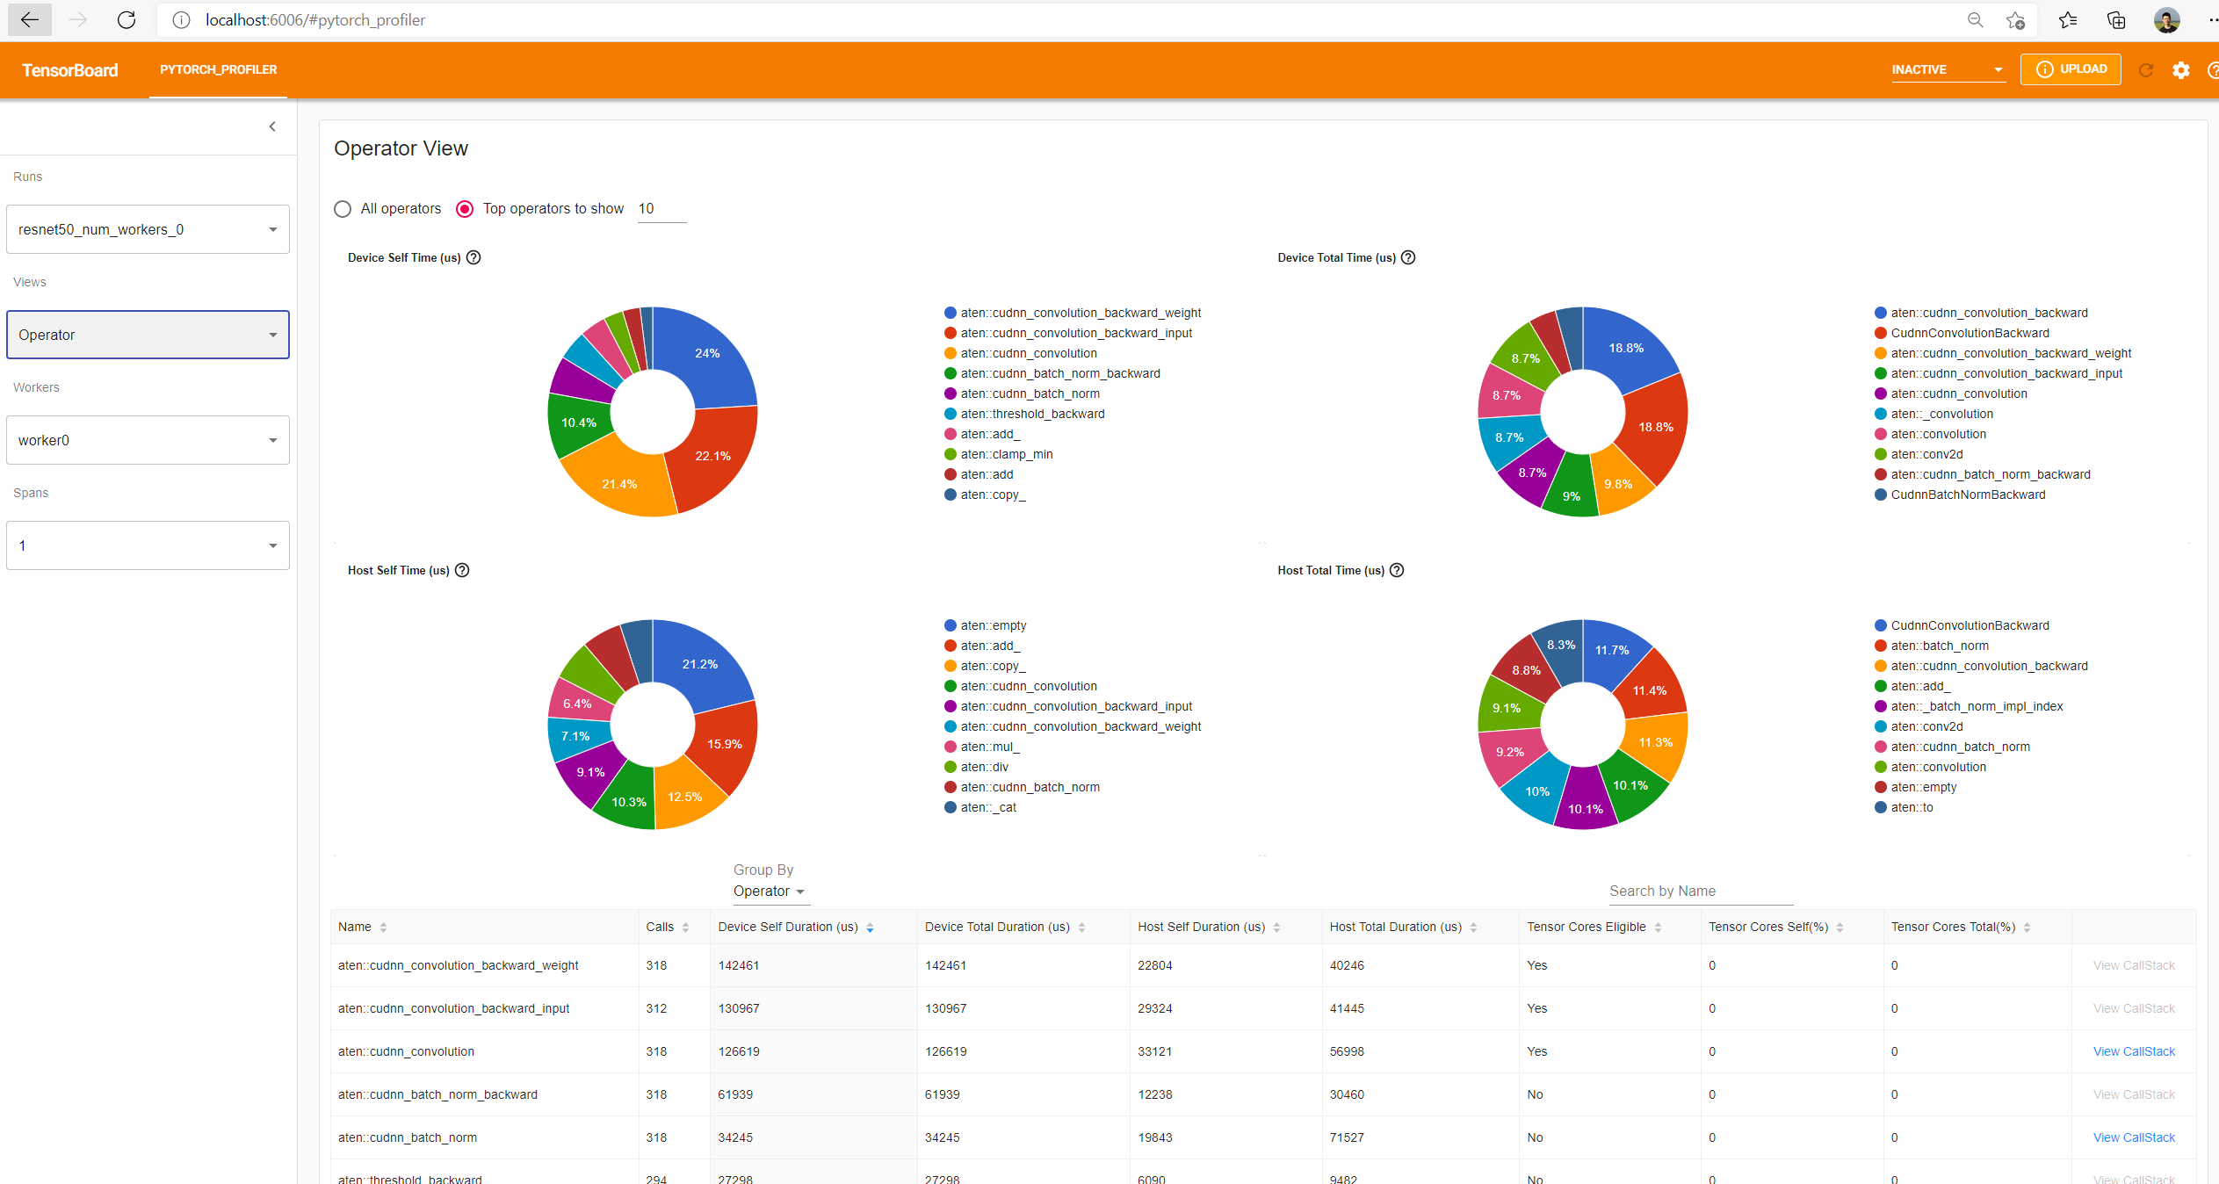Image resolution: width=2219 pixels, height=1184 pixels.
Task: Open Device Total Time help icon
Action: tap(1408, 257)
